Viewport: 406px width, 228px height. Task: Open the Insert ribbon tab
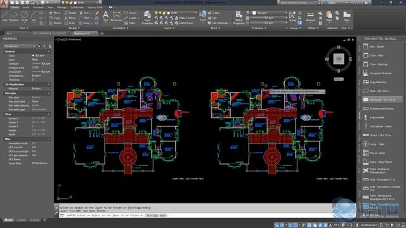click(x=26, y=8)
